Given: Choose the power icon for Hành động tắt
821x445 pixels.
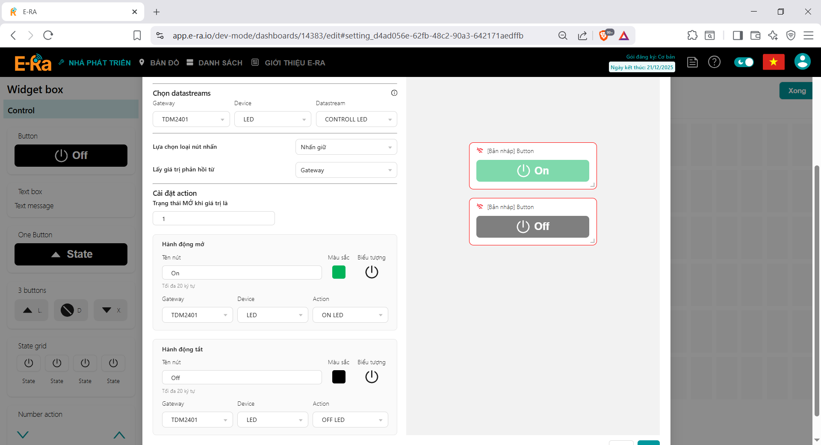Looking at the screenshot, I should [x=372, y=377].
